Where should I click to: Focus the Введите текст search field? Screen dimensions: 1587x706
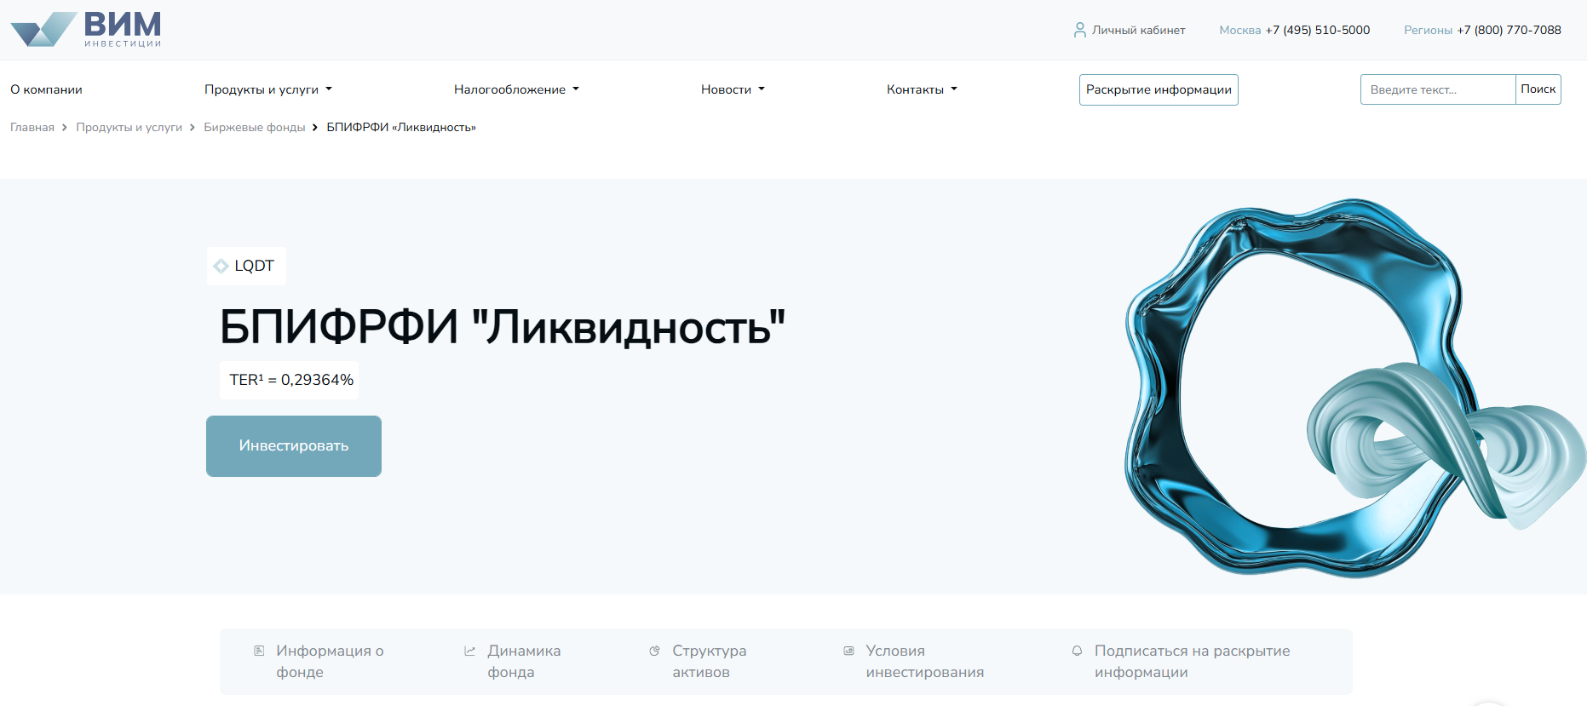click(1438, 89)
